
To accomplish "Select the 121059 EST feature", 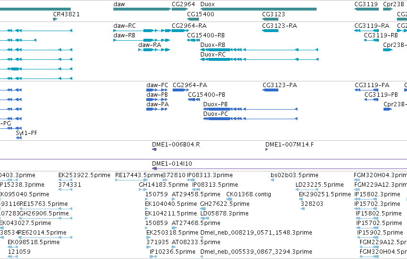I will point(12,257).
